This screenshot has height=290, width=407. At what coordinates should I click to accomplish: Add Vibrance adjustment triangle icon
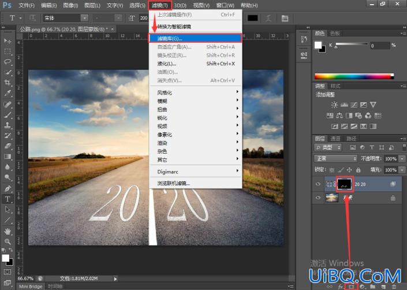click(373, 105)
